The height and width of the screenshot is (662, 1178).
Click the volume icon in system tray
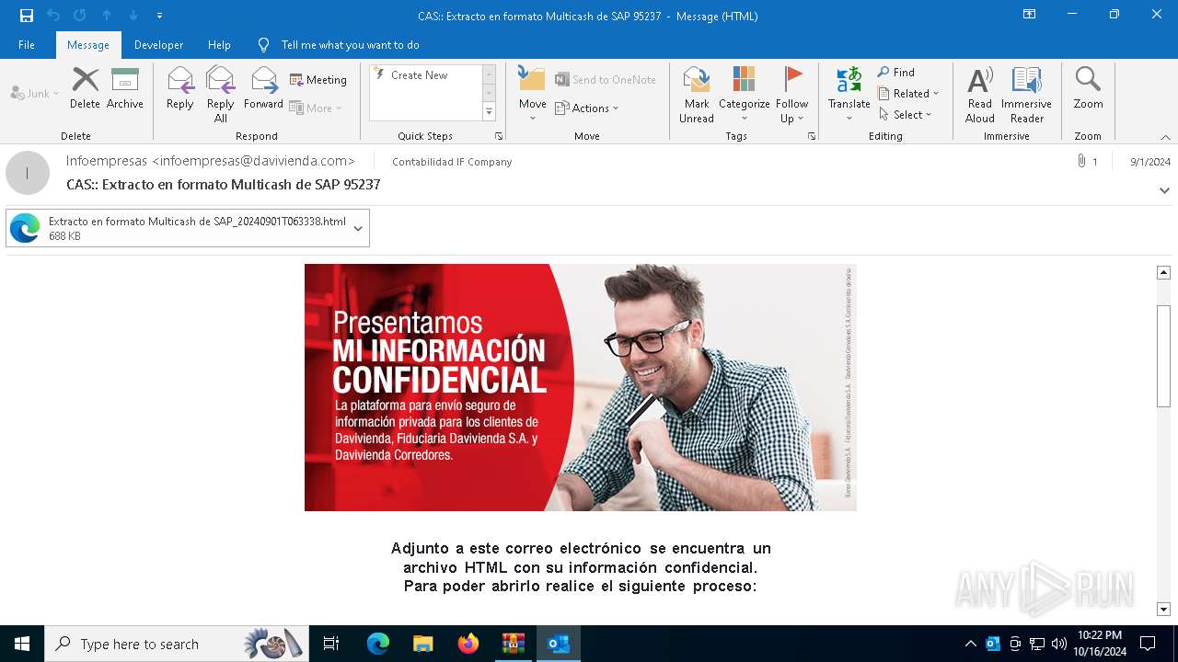point(1059,644)
